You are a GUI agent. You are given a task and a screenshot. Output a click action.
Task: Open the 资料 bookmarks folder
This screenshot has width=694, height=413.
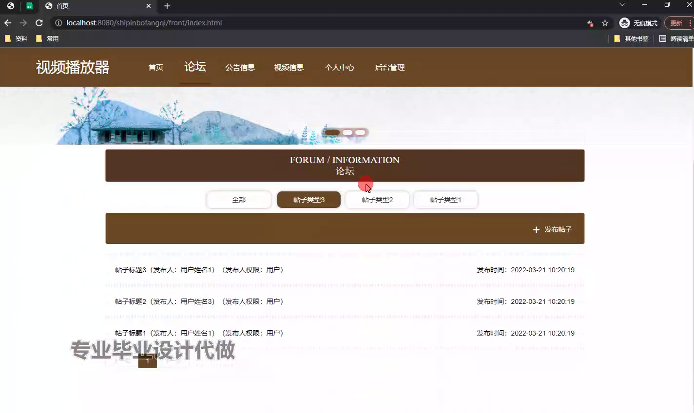point(16,38)
